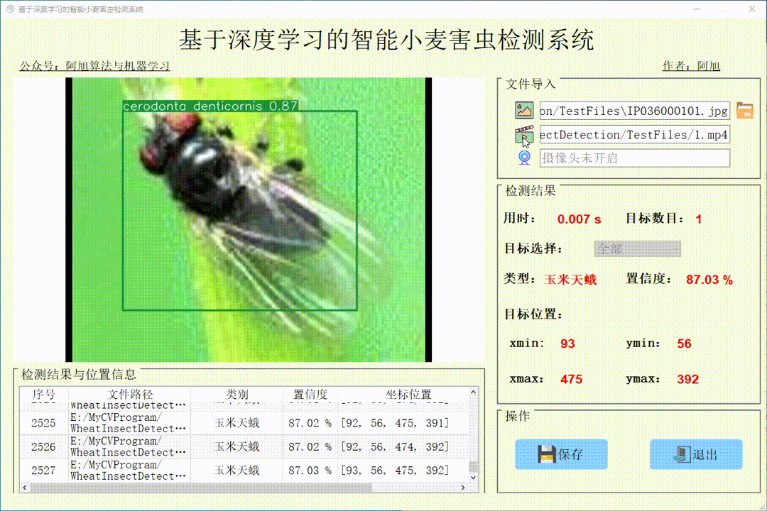Click the camera status input field
767x511 pixels.
(x=636, y=158)
